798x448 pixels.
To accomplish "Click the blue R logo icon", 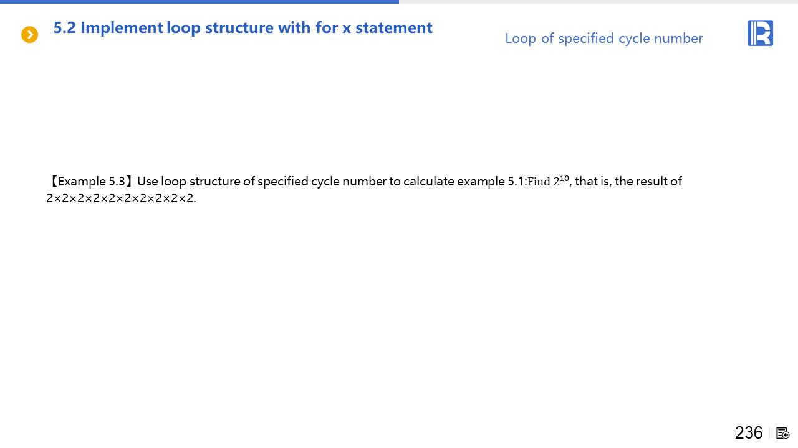I will 760,33.
